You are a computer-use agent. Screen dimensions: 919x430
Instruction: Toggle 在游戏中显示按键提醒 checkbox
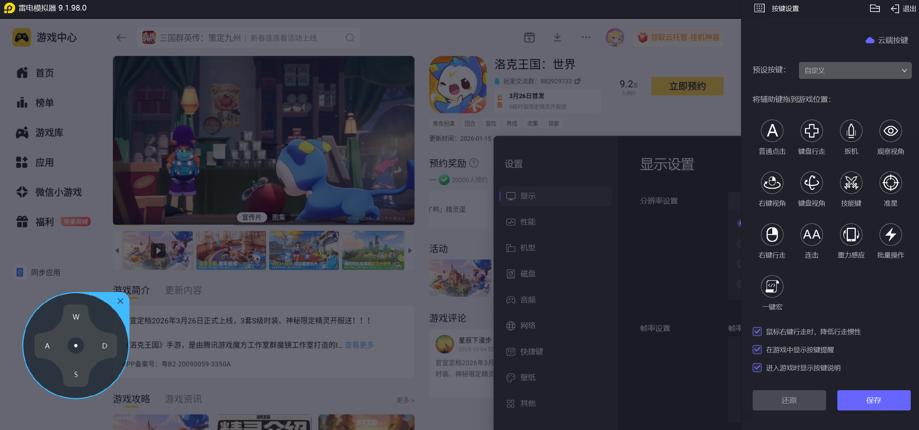click(x=757, y=350)
